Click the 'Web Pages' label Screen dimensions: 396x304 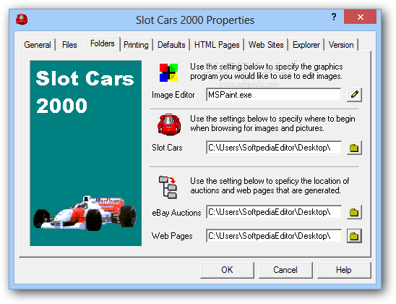tap(172, 236)
